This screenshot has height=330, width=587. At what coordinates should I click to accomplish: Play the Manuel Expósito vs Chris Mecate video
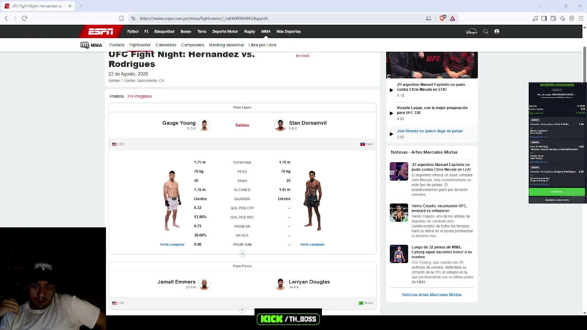point(391,90)
